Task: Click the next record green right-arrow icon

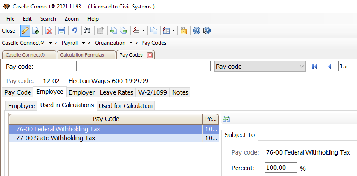Action: tap(124, 30)
